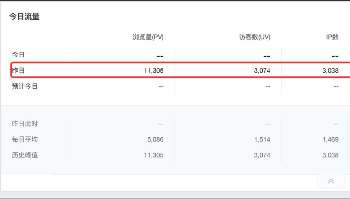
Task: Select the 昨日此时 row label
Action: (25, 124)
